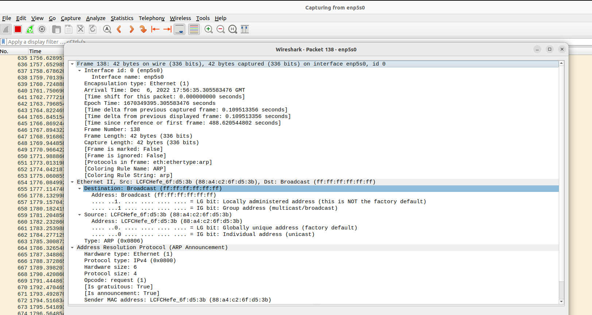Restart the current capture with green fin
This screenshot has width=592, height=315.
30,29
